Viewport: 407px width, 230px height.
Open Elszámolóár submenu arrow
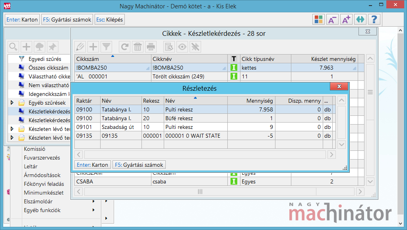tap(93, 201)
